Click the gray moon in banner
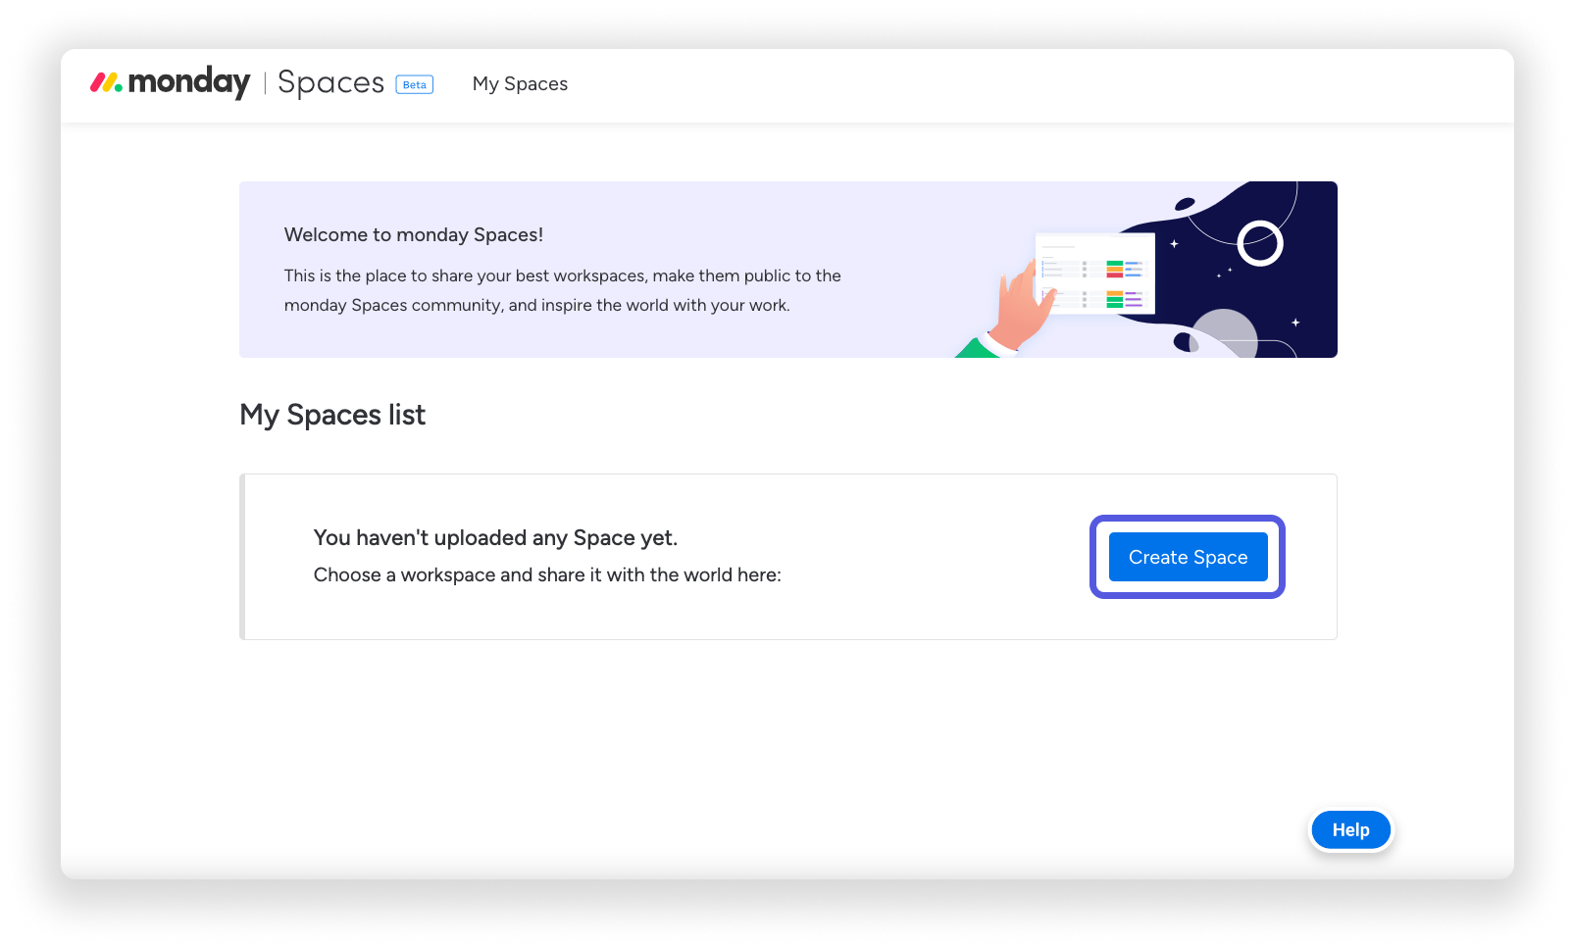Viewport: 1571px width, 948px height. tap(1224, 333)
